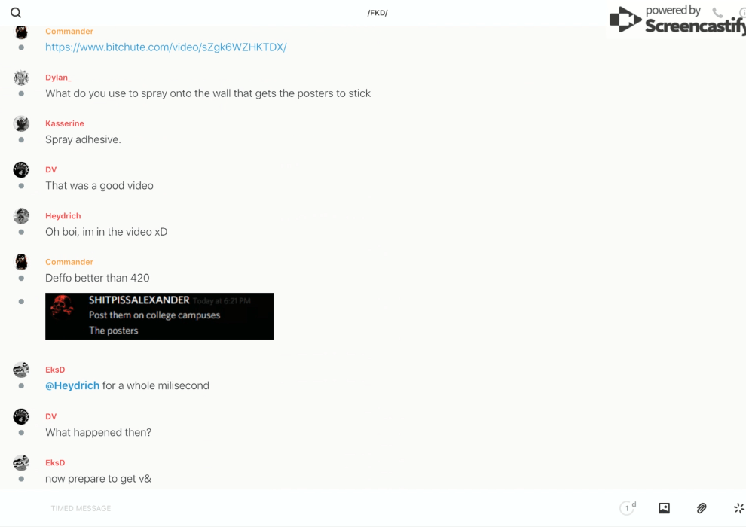Click Heydrich's avatar picture

coord(21,216)
